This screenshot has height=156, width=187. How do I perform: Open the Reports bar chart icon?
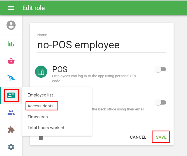click(x=11, y=43)
